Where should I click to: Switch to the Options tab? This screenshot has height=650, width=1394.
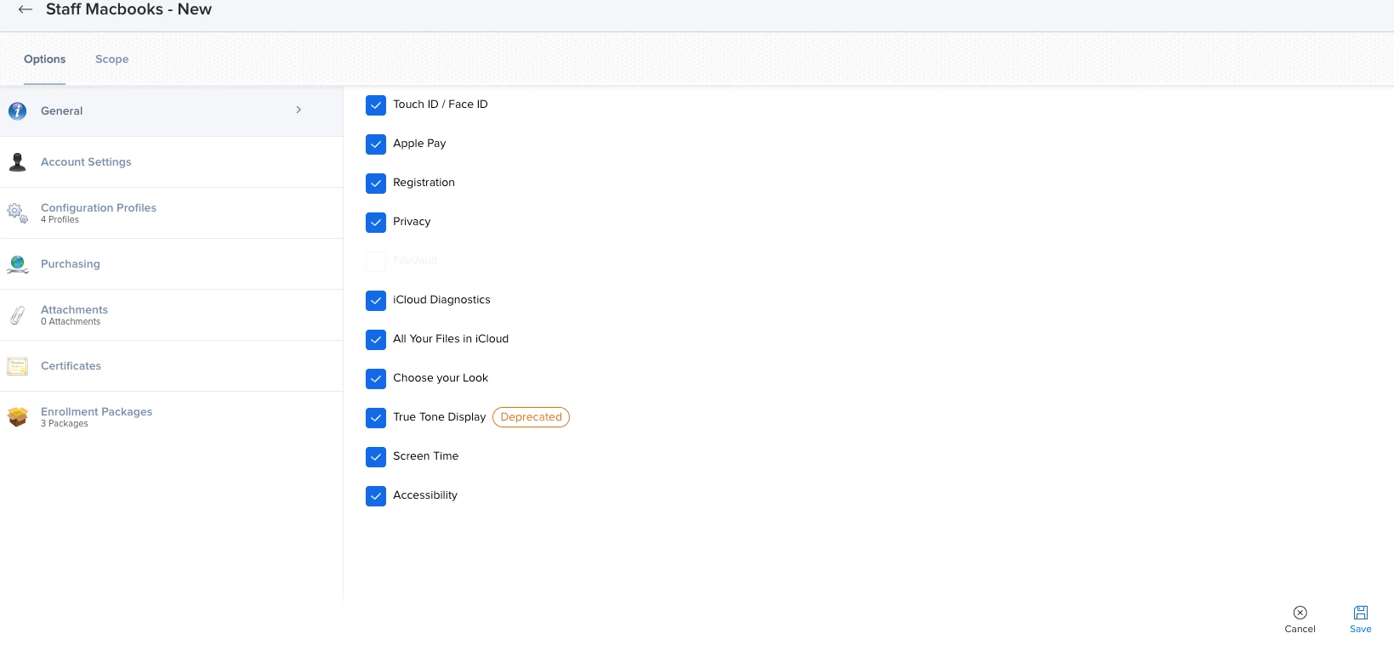point(44,59)
